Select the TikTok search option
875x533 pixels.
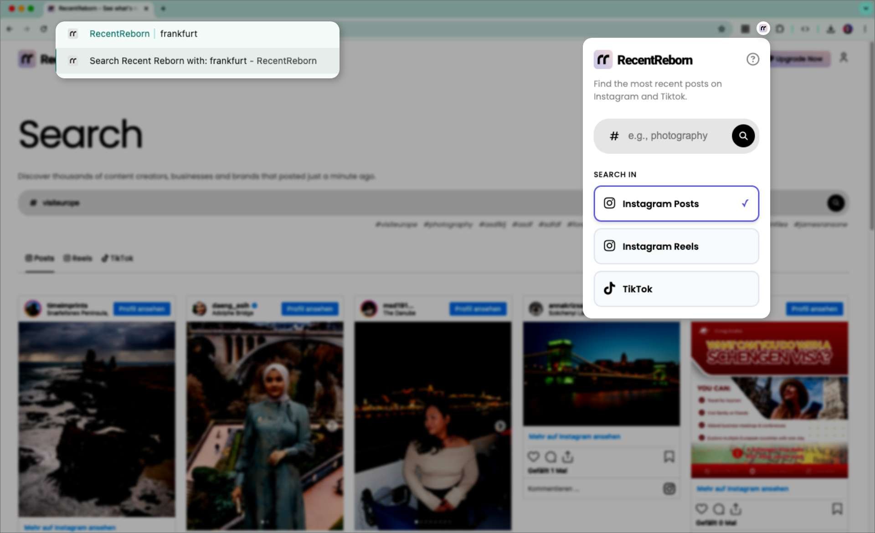point(676,289)
